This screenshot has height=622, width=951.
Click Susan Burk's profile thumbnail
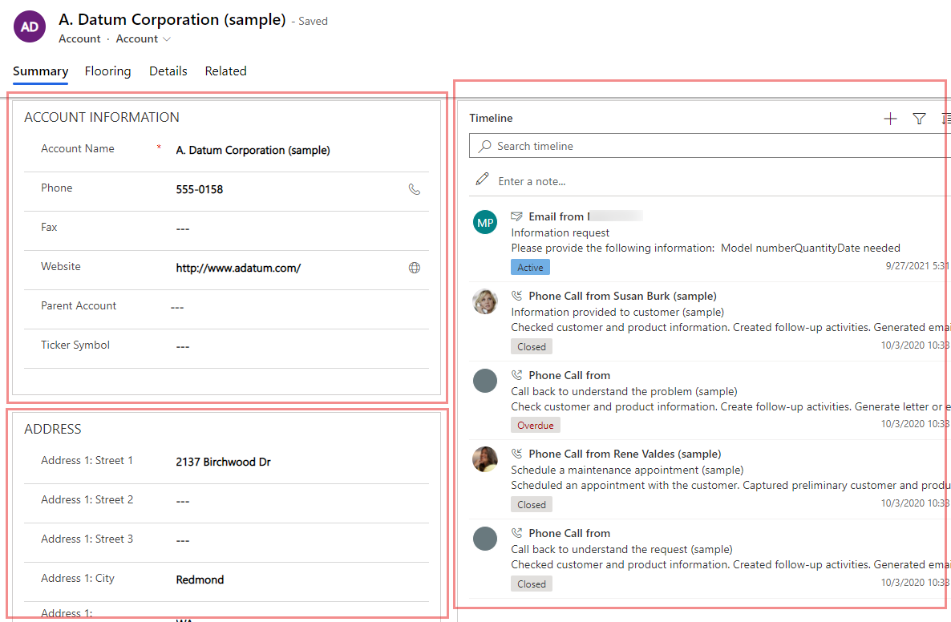(484, 302)
